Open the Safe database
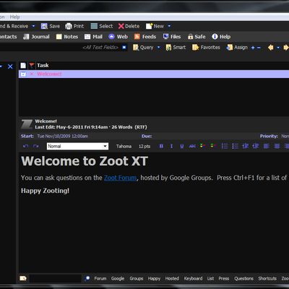 (x=197, y=37)
